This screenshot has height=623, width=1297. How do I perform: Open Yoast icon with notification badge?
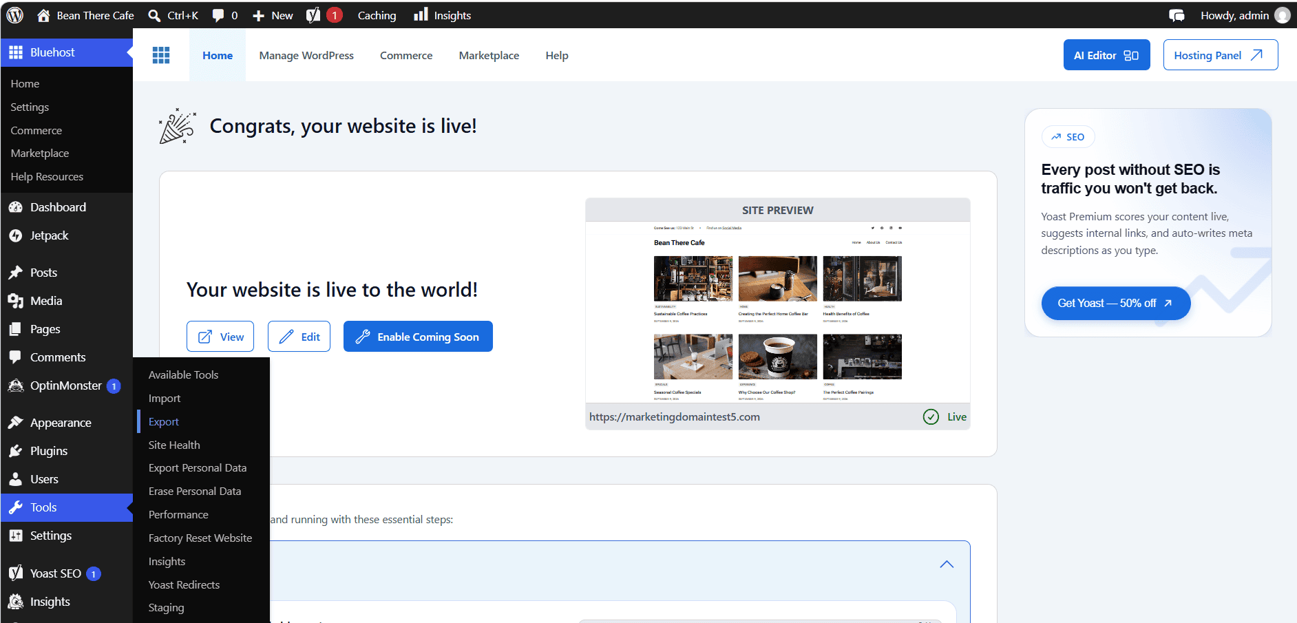pyautogui.click(x=324, y=15)
